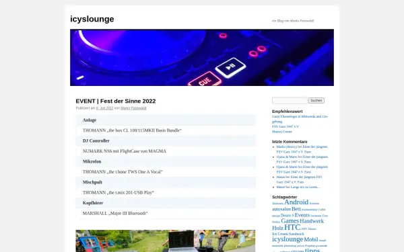The height and width of the screenshot is (252, 404).
Task: Click the Mikrofon table header
Action: click(166, 161)
